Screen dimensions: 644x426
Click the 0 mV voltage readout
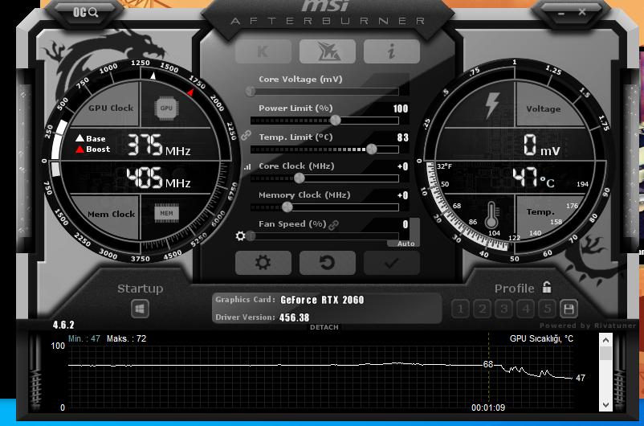(542, 145)
